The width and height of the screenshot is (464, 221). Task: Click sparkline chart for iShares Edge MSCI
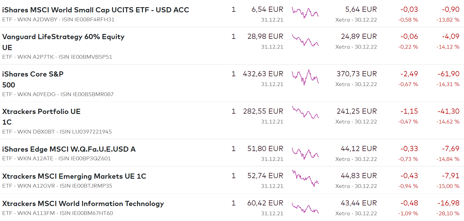click(x=305, y=153)
